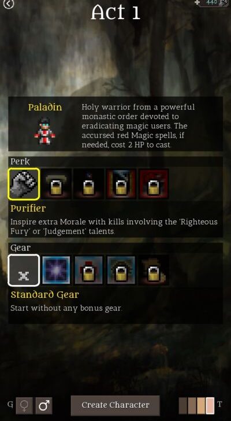Screen dimensions: 231x421
Task: Click the fifth locked gear sack icon
Action: [x=154, y=271]
